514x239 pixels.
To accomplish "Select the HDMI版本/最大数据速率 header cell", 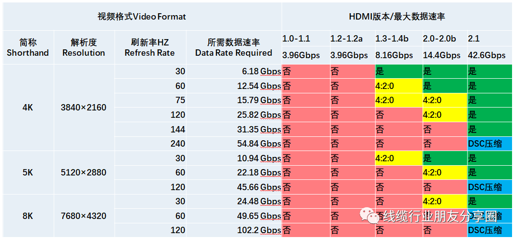I will point(397,17).
